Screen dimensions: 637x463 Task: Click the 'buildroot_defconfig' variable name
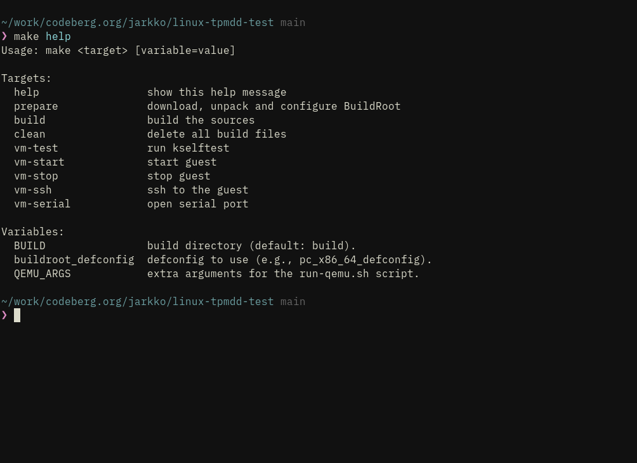(74, 260)
